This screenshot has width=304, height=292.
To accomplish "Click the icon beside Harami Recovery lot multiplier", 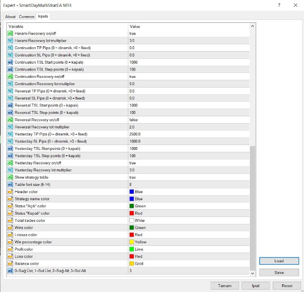I will pos(10,40).
